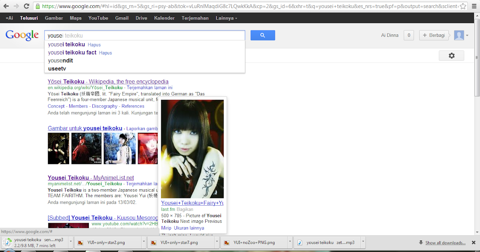Click the Laporkan gambar link
The width and height of the screenshot is (480, 252).
pos(142,128)
